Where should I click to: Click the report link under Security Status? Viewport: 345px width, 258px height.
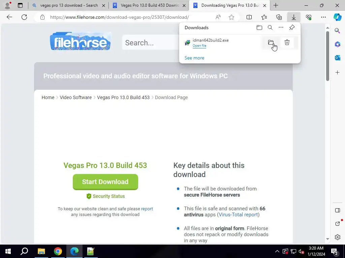coord(147,209)
